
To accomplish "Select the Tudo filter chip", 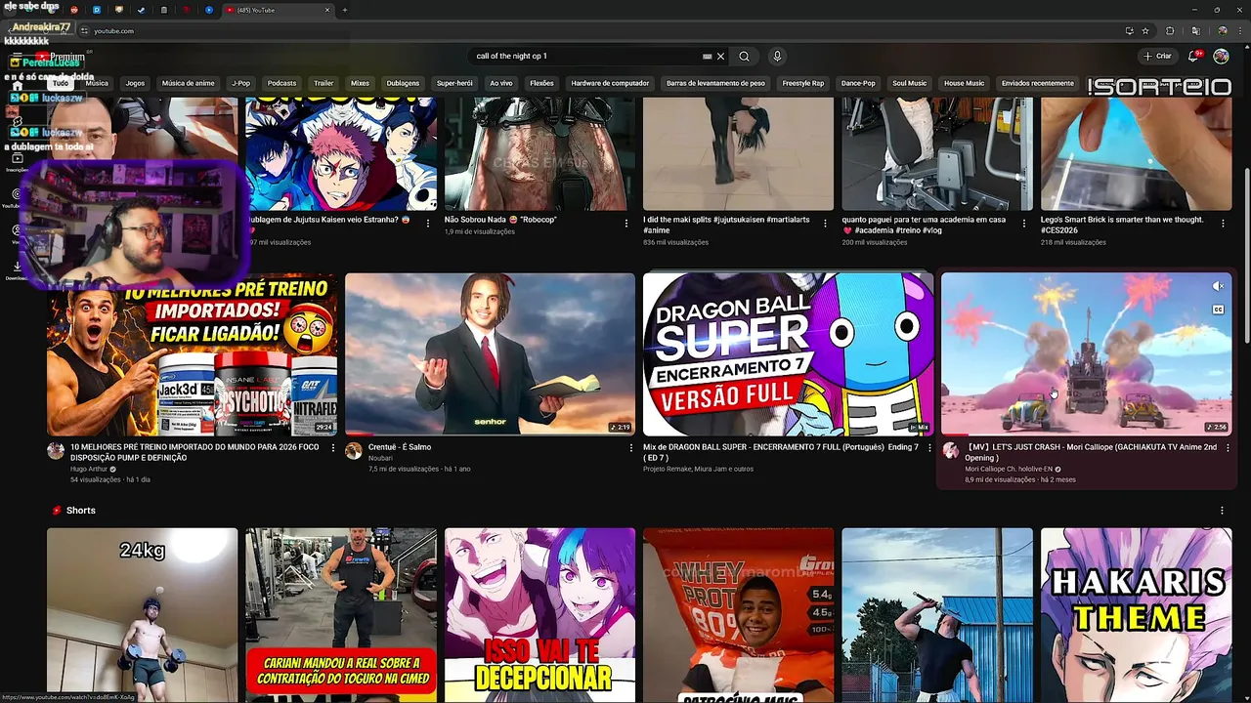I will [61, 83].
